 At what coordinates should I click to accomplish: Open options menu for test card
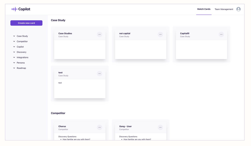(99, 74)
